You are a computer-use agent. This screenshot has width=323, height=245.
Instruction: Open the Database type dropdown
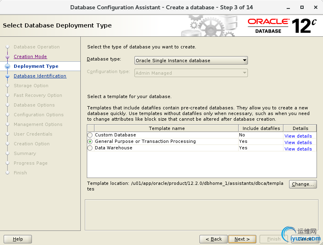point(191,61)
